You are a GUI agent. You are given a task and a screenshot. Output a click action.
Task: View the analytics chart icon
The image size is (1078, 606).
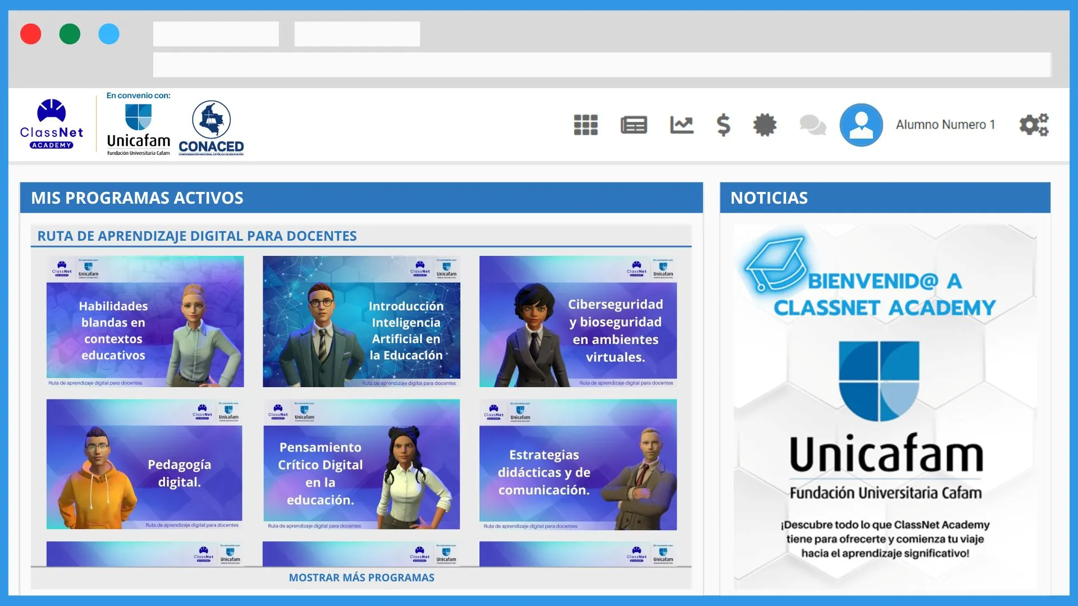[682, 125]
